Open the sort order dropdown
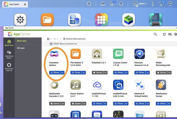 [x=56, y=39]
